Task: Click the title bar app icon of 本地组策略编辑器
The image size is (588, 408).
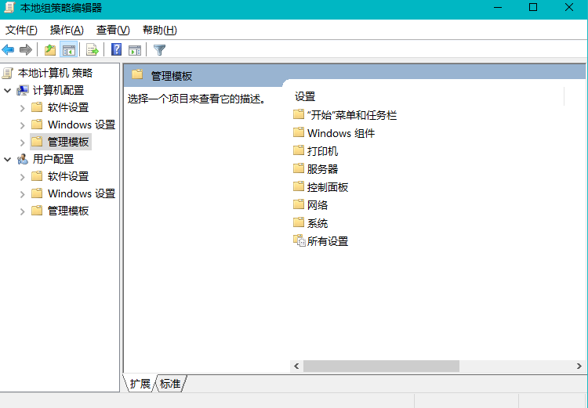Action: (x=9, y=8)
